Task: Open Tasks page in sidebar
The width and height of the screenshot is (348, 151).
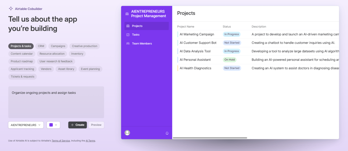Action: click(x=147, y=35)
